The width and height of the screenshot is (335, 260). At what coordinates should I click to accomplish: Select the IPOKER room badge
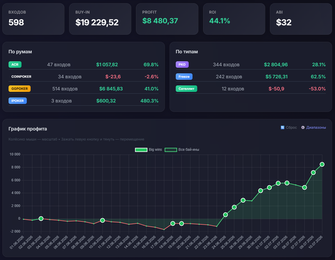tap(18, 101)
